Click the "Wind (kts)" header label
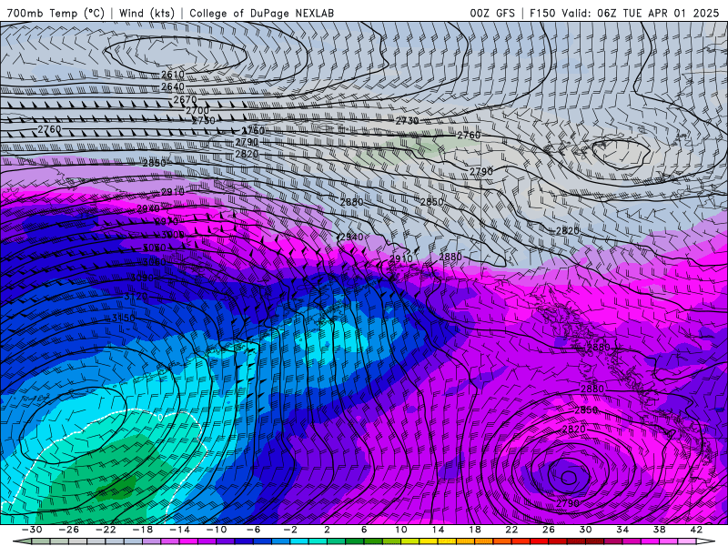The image size is (728, 546). (147, 13)
